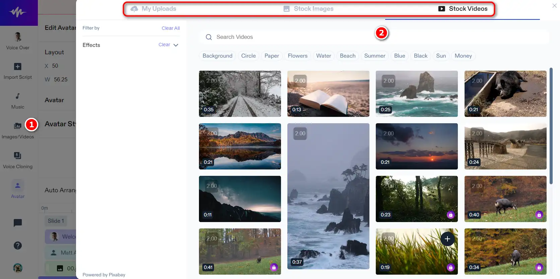Click the lock badge on 0:23 forest video
560x279 pixels.
tap(450, 215)
